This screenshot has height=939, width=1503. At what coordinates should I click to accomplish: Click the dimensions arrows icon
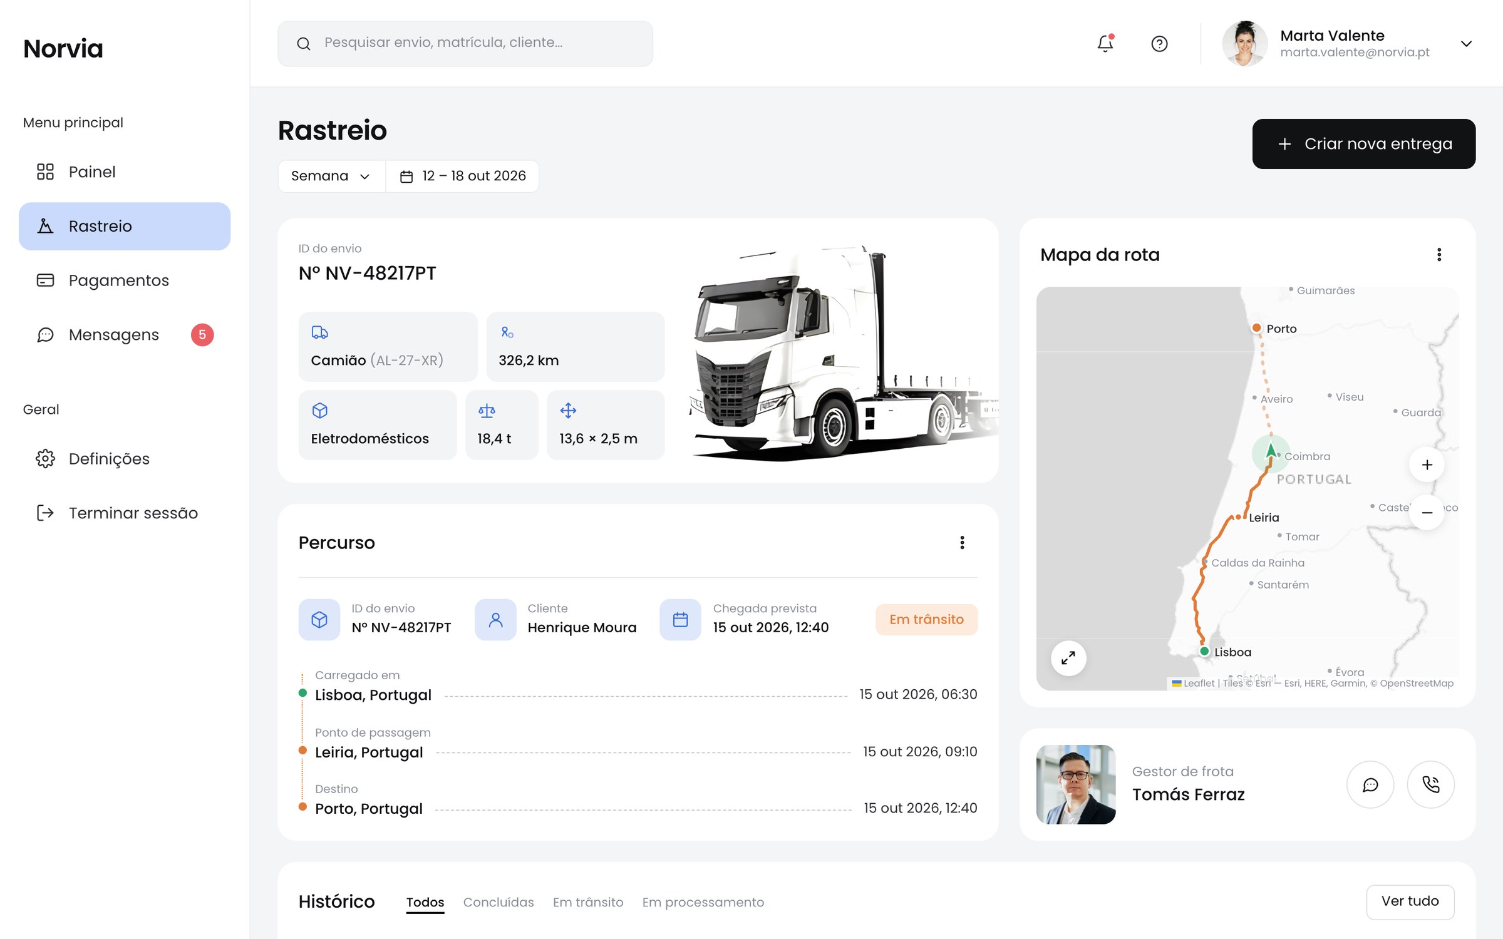568,411
